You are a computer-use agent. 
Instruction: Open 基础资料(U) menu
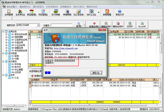pyautogui.click(x=25, y=7)
